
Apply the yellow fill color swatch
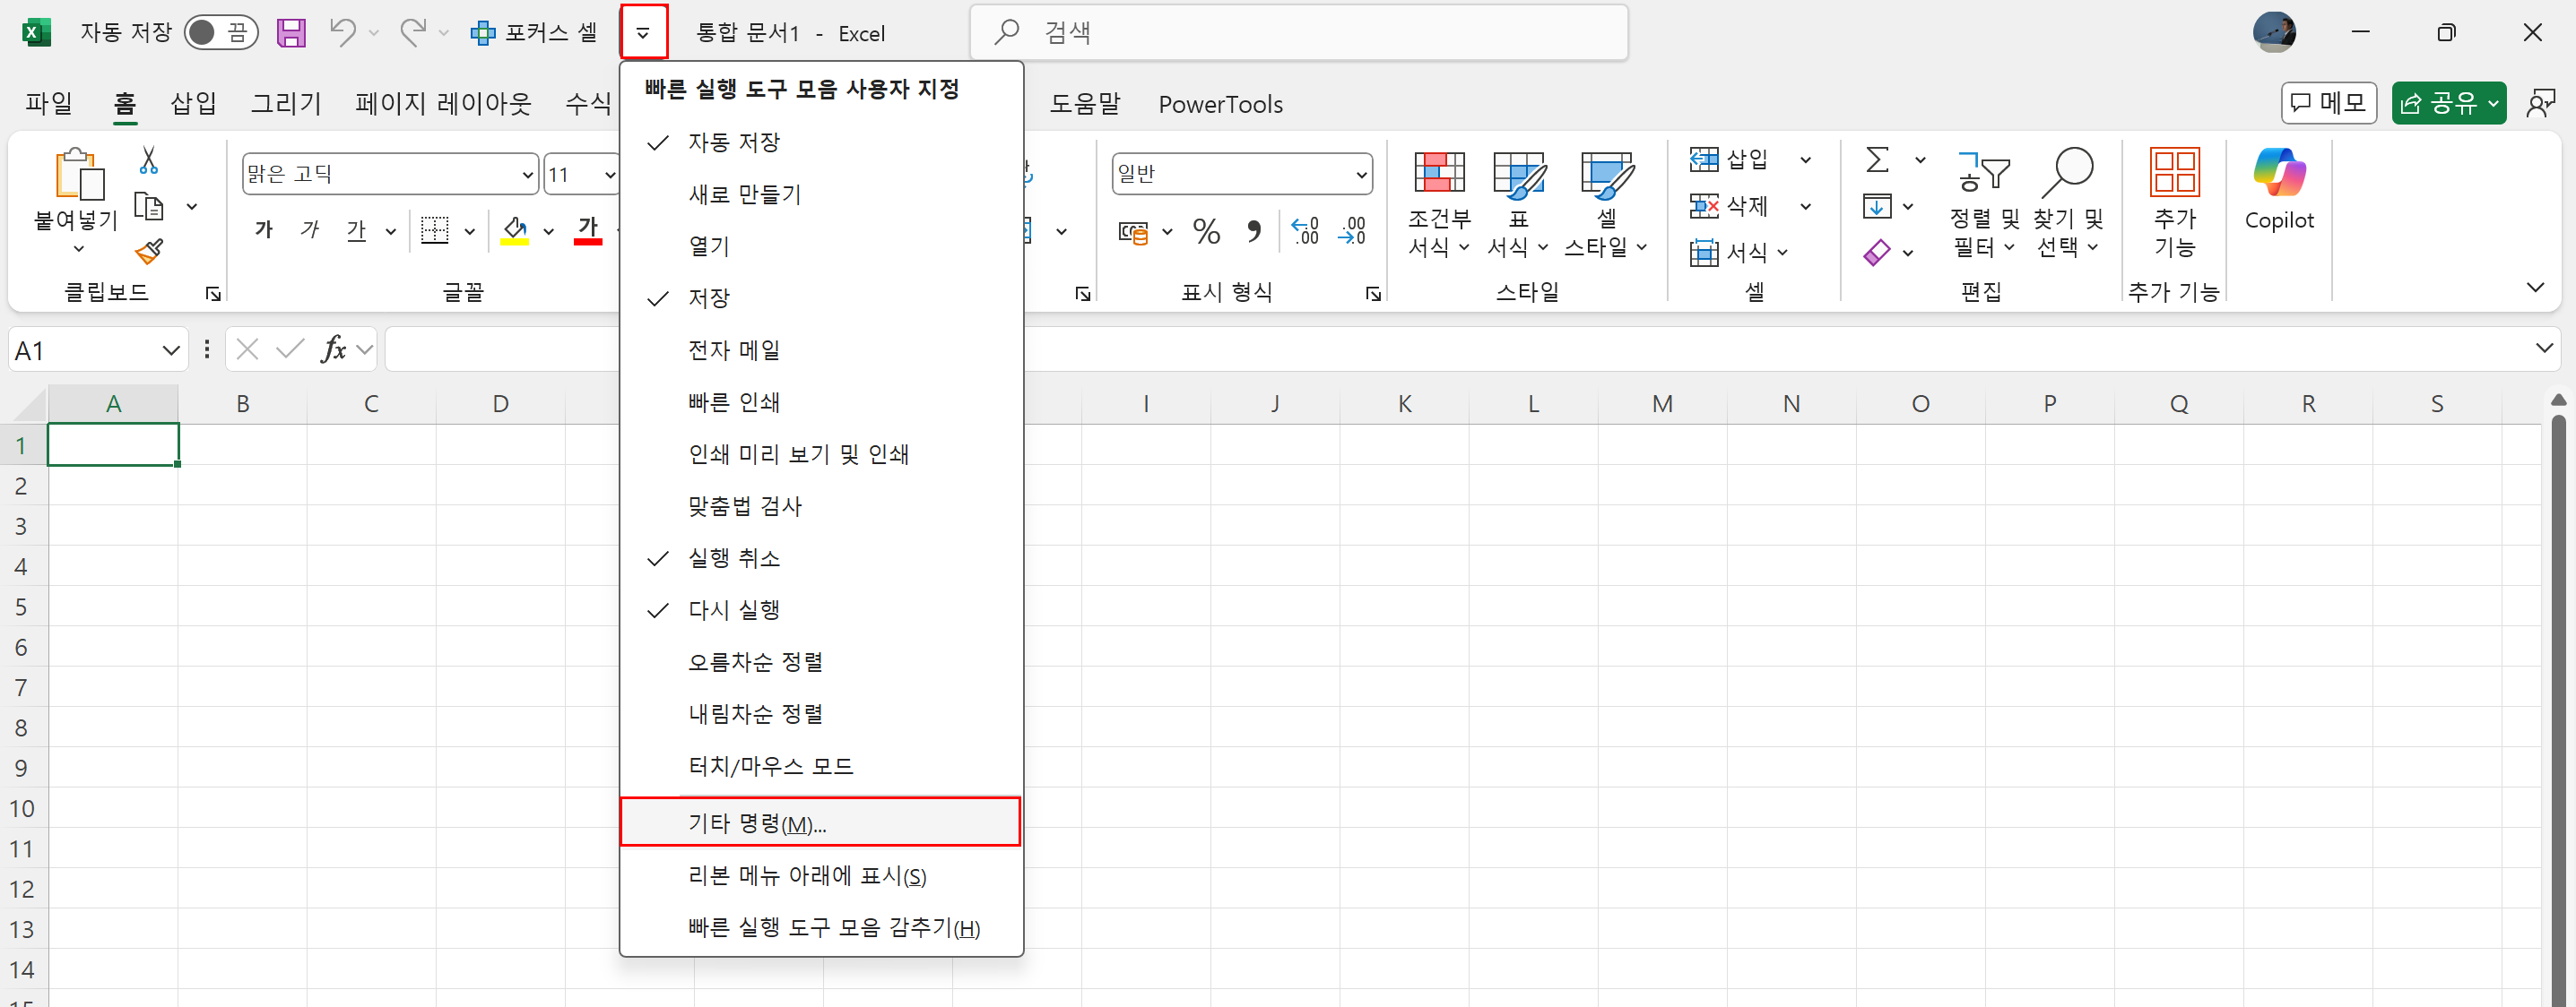pyautogui.click(x=514, y=232)
